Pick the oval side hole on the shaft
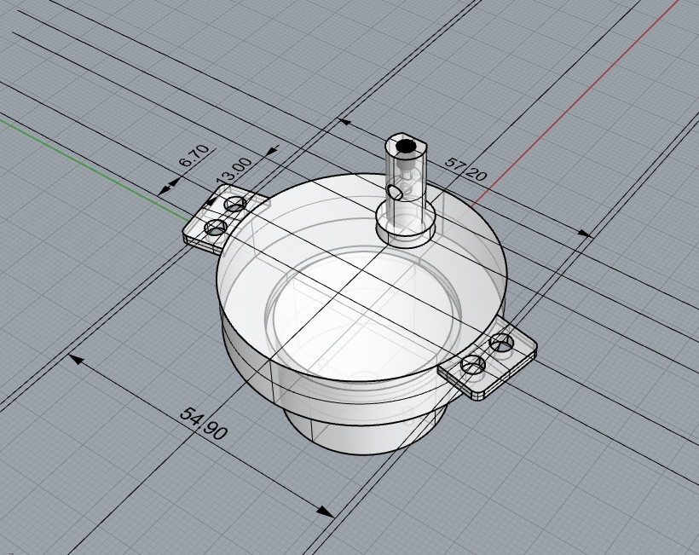 395,192
